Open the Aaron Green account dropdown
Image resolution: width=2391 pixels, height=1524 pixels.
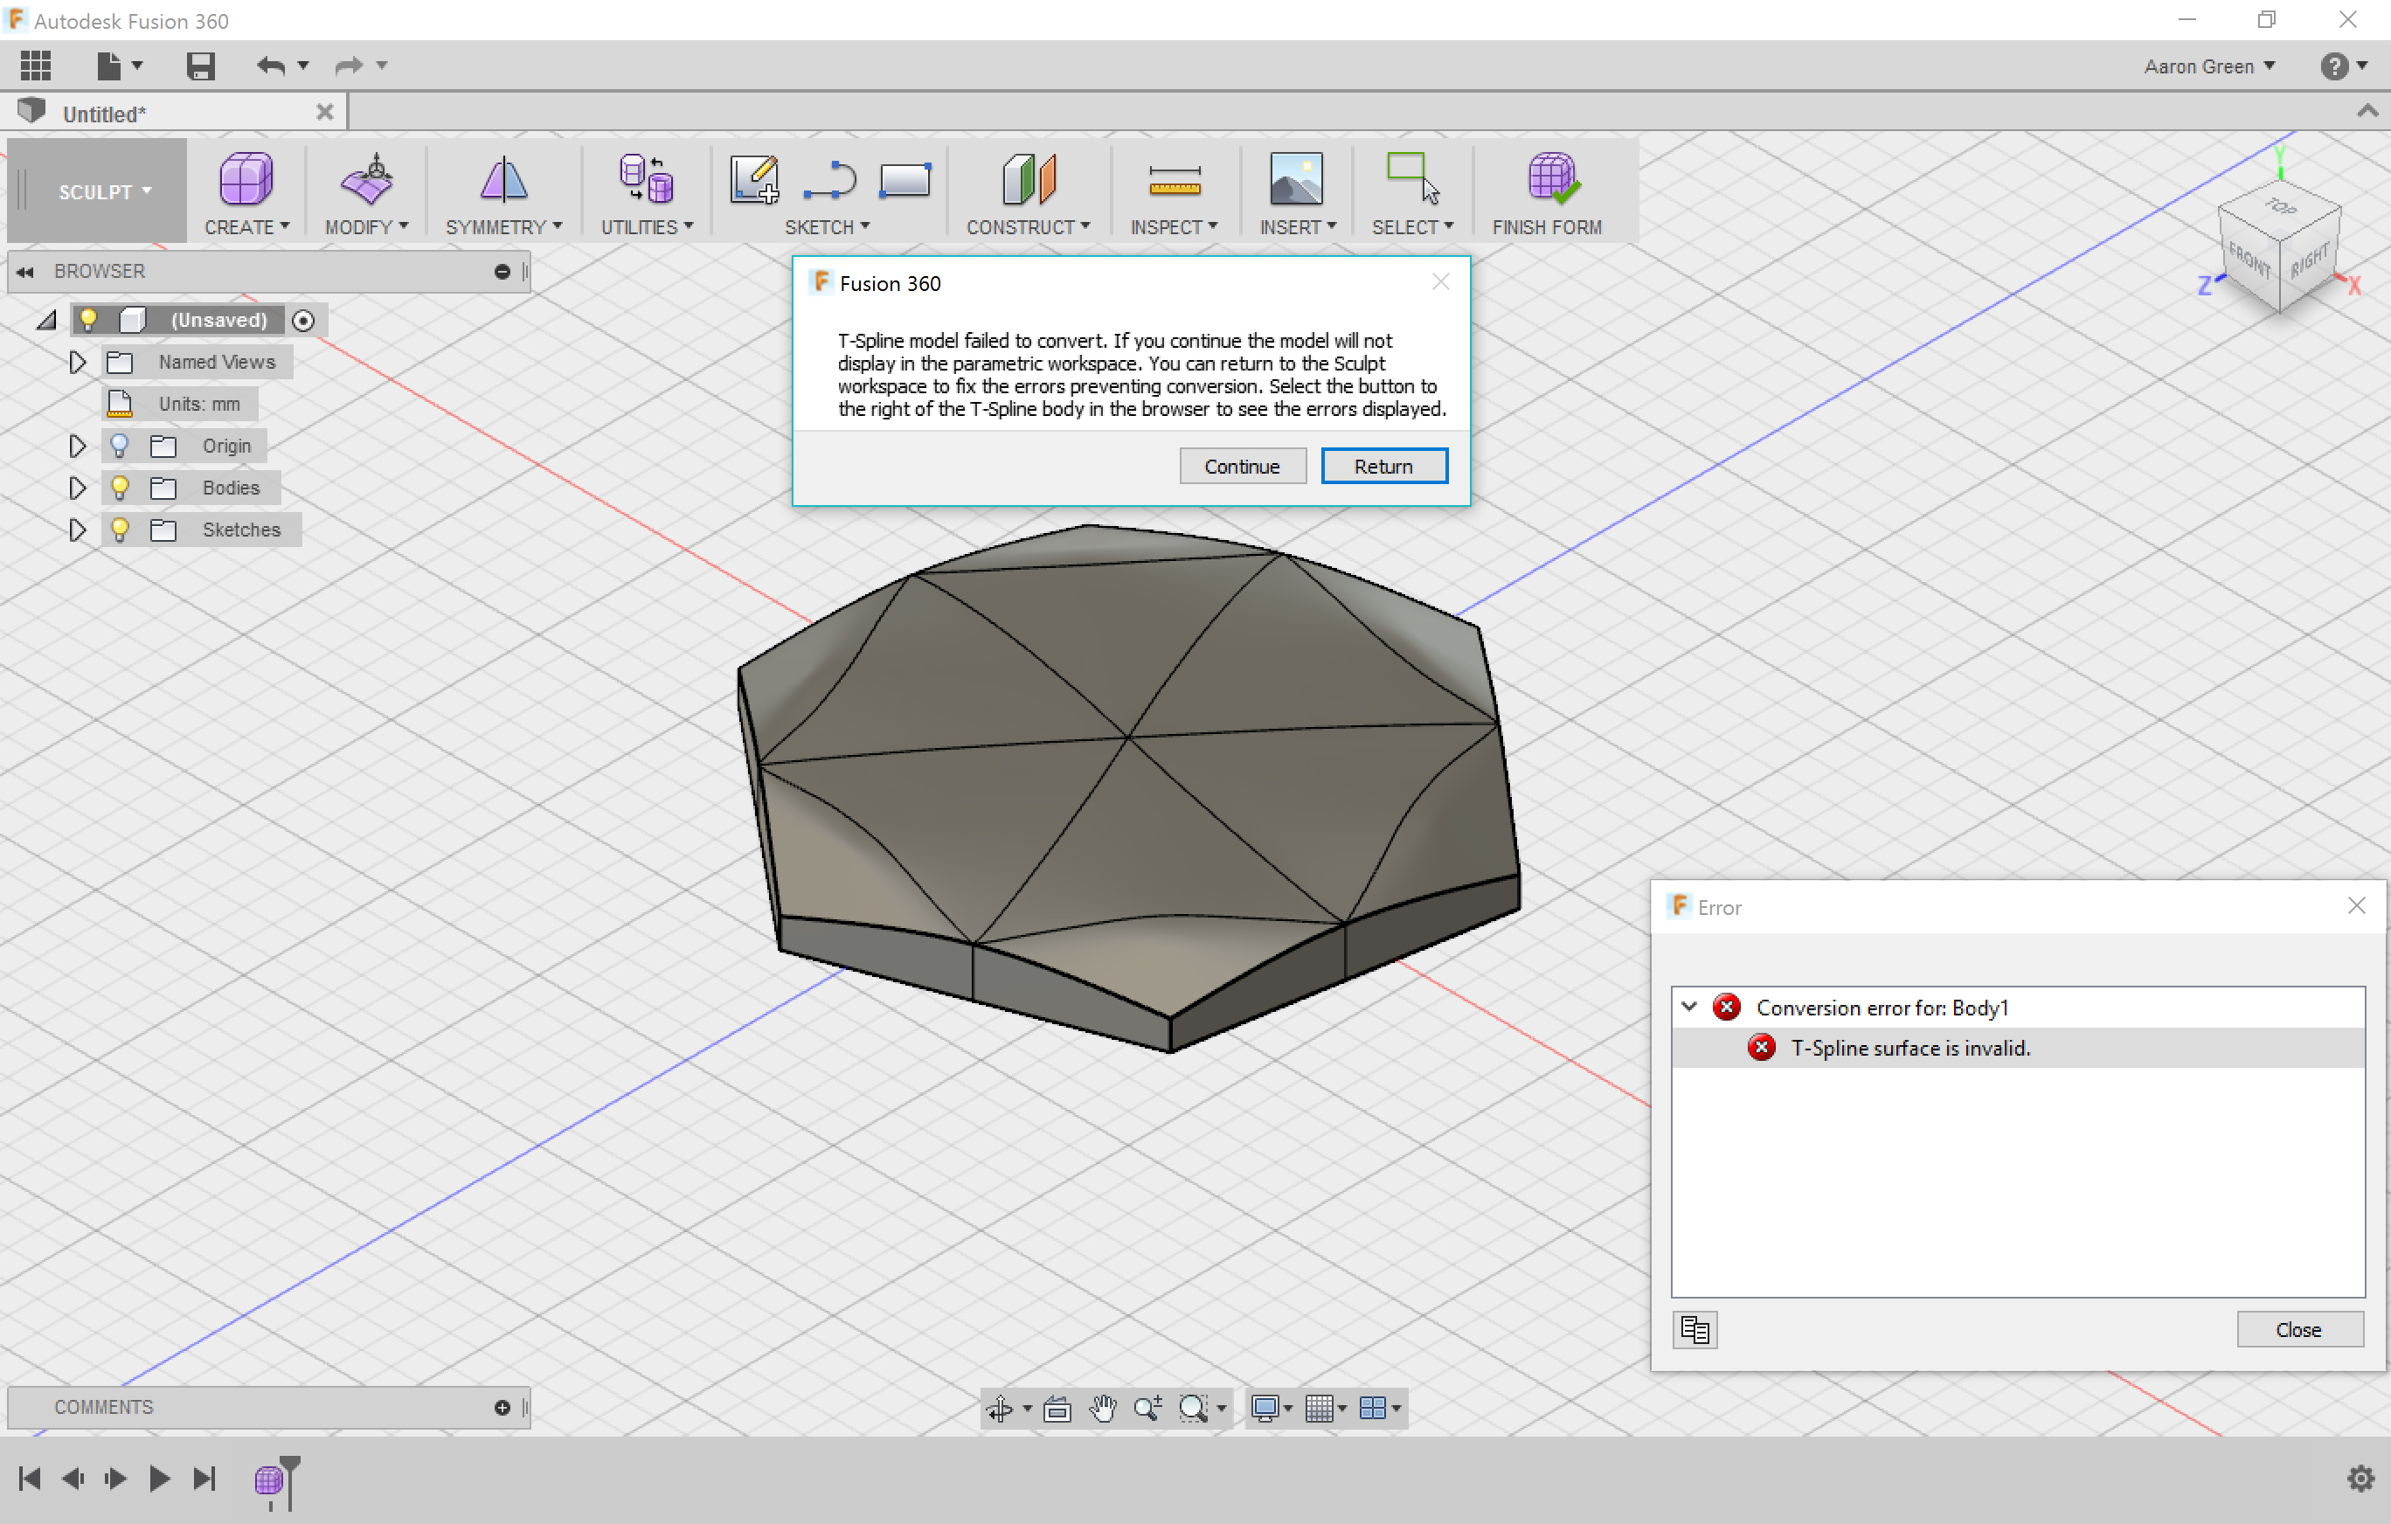(x=2209, y=66)
